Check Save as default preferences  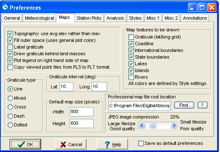point(141,144)
